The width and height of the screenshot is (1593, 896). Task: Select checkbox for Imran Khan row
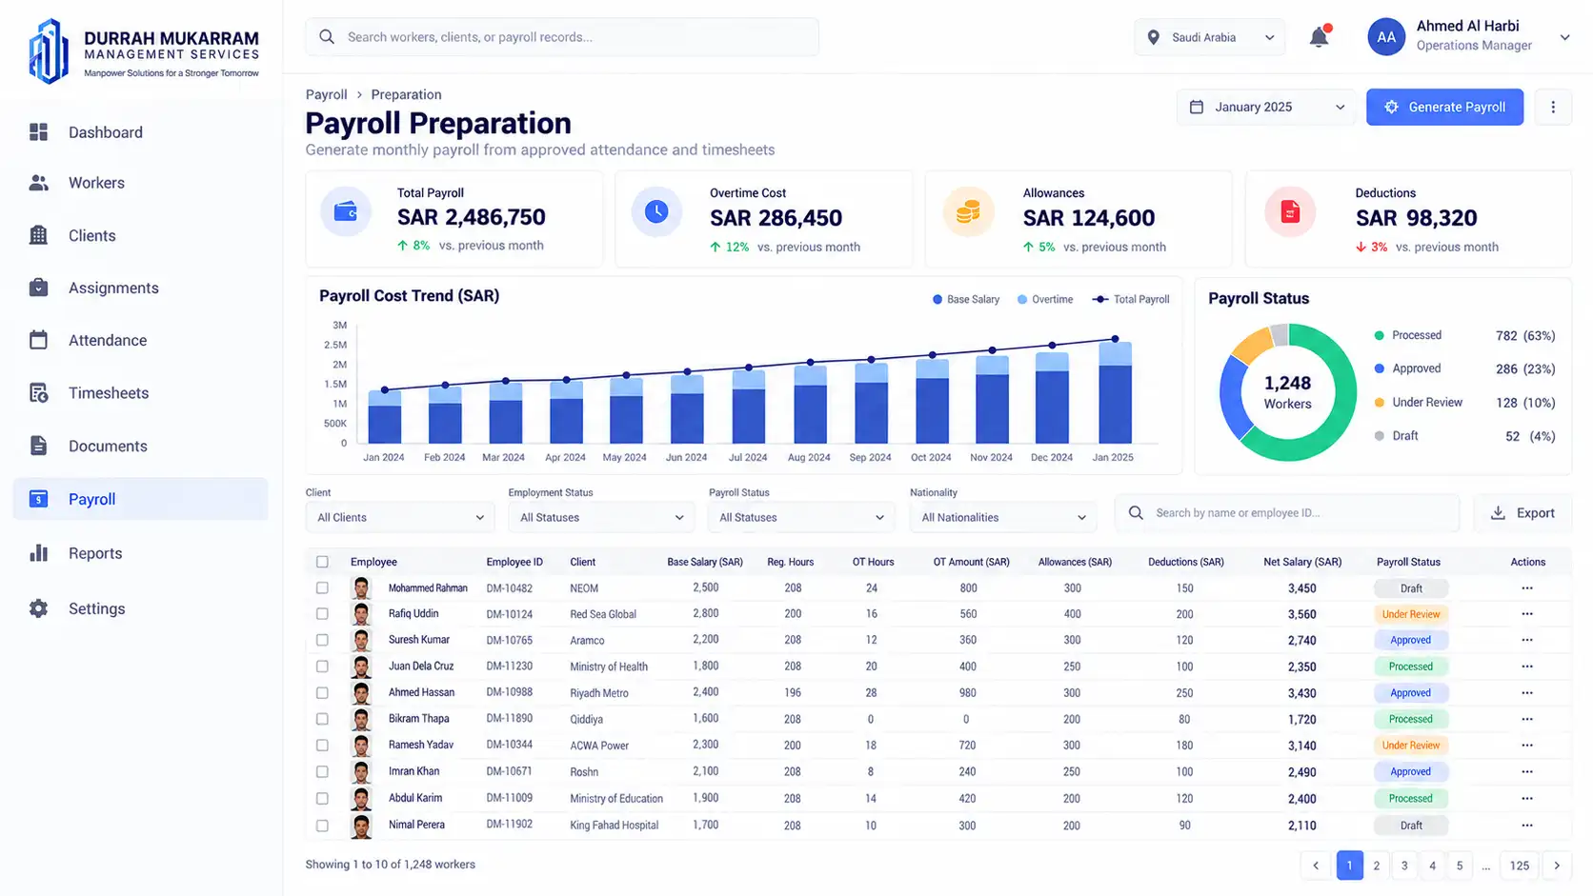tap(322, 772)
